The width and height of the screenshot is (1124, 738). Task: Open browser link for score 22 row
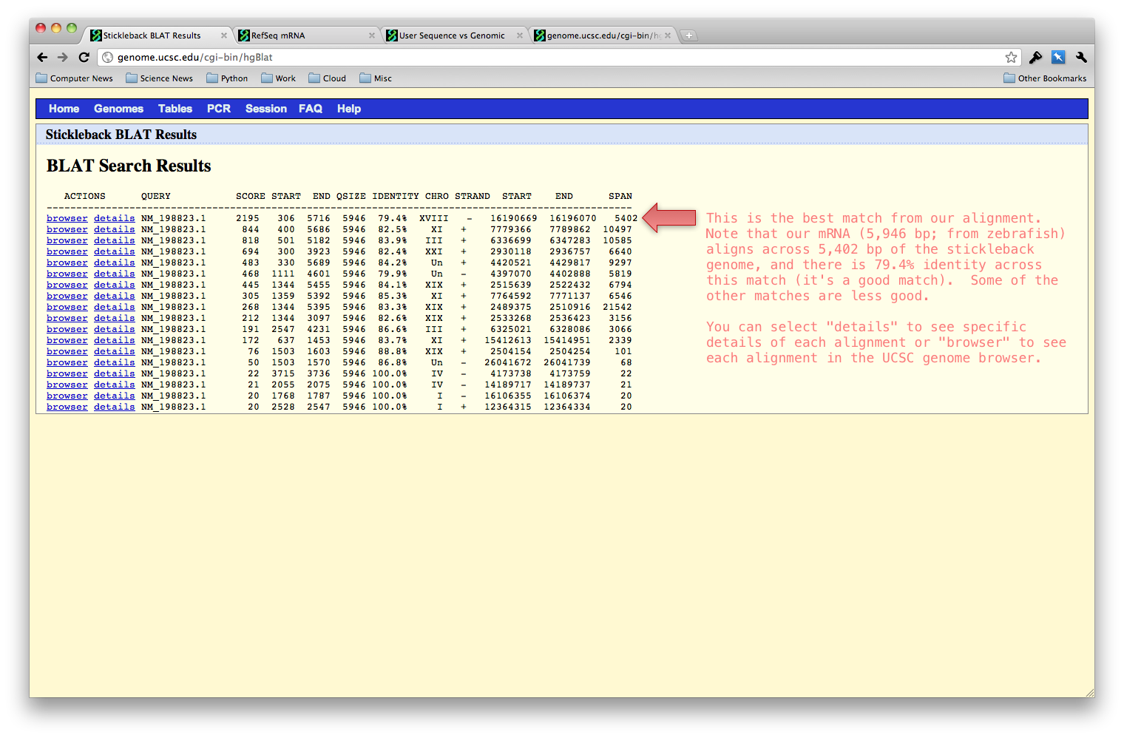tap(67, 373)
